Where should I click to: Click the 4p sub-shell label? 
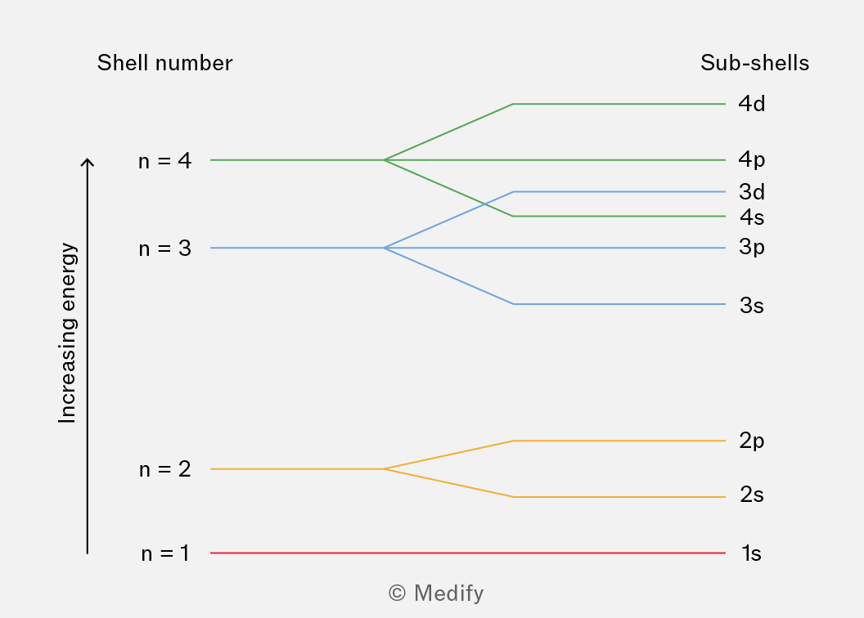(x=751, y=159)
